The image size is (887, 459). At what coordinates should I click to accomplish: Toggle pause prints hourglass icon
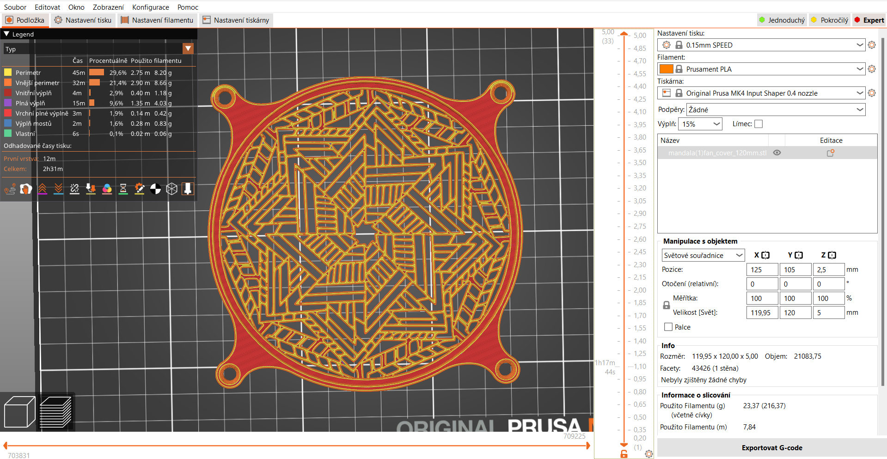pyautogui.click(x=123, y=189)
